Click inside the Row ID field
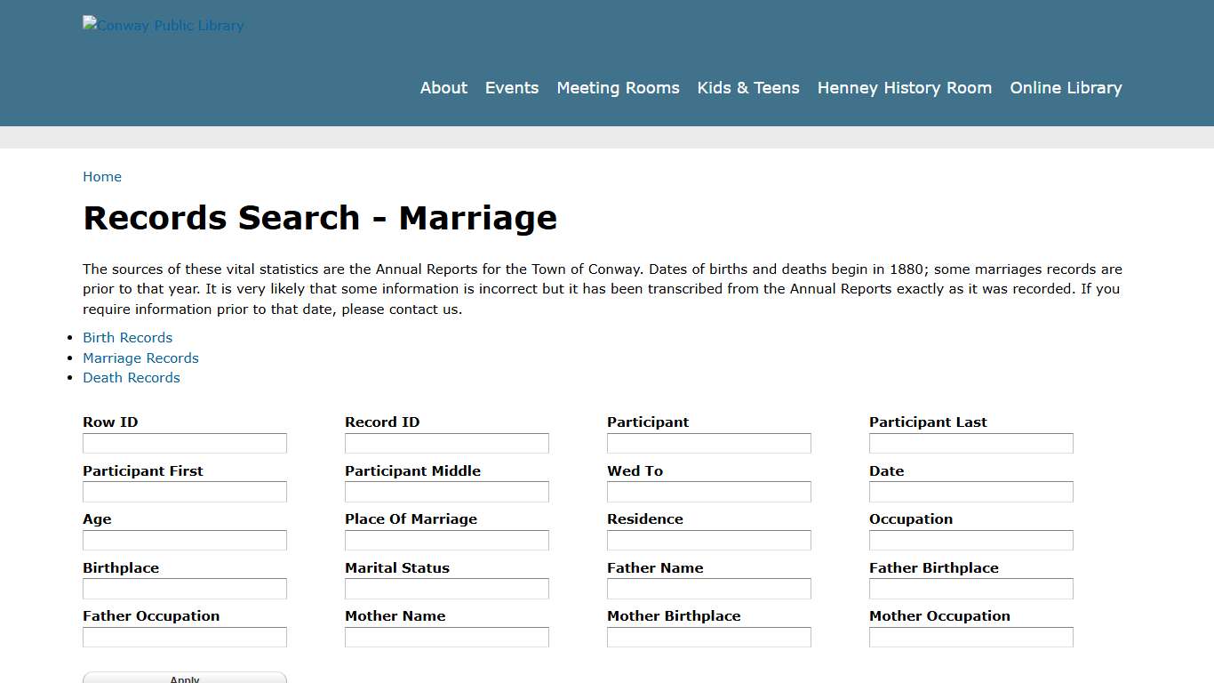The width and height of the screenshot is (1214, 683). click(x=184, y=442)
